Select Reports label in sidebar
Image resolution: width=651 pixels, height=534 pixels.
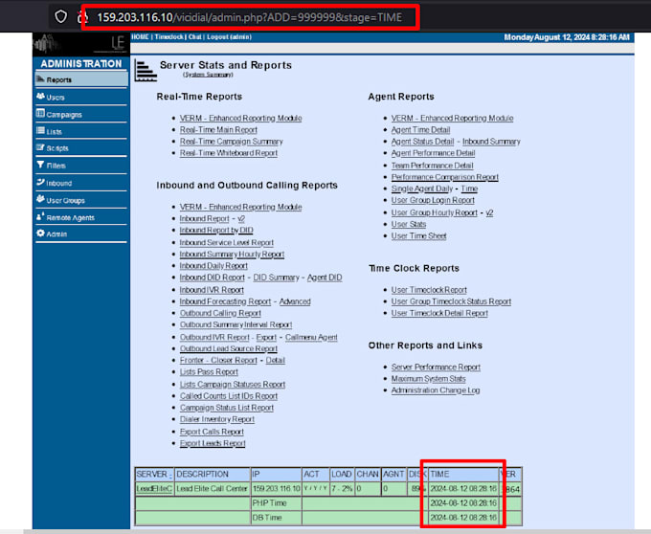59,79
